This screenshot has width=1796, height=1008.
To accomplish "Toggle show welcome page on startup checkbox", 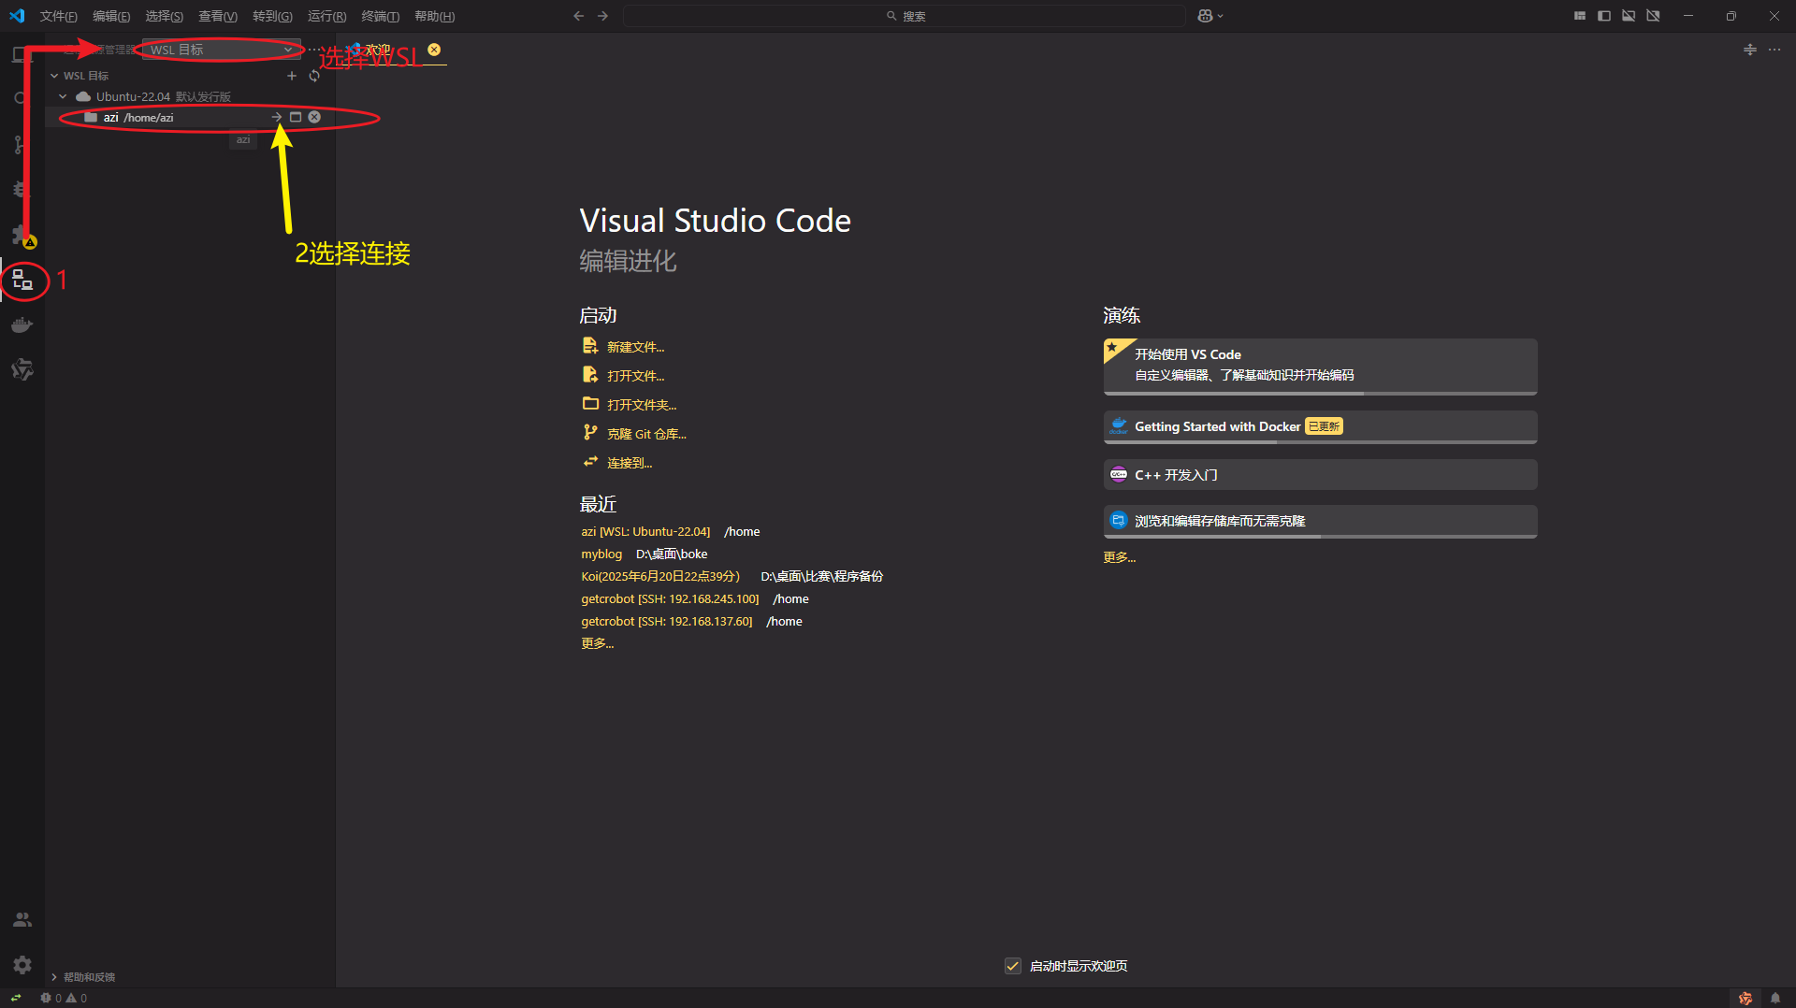I will click(1012, 966).
